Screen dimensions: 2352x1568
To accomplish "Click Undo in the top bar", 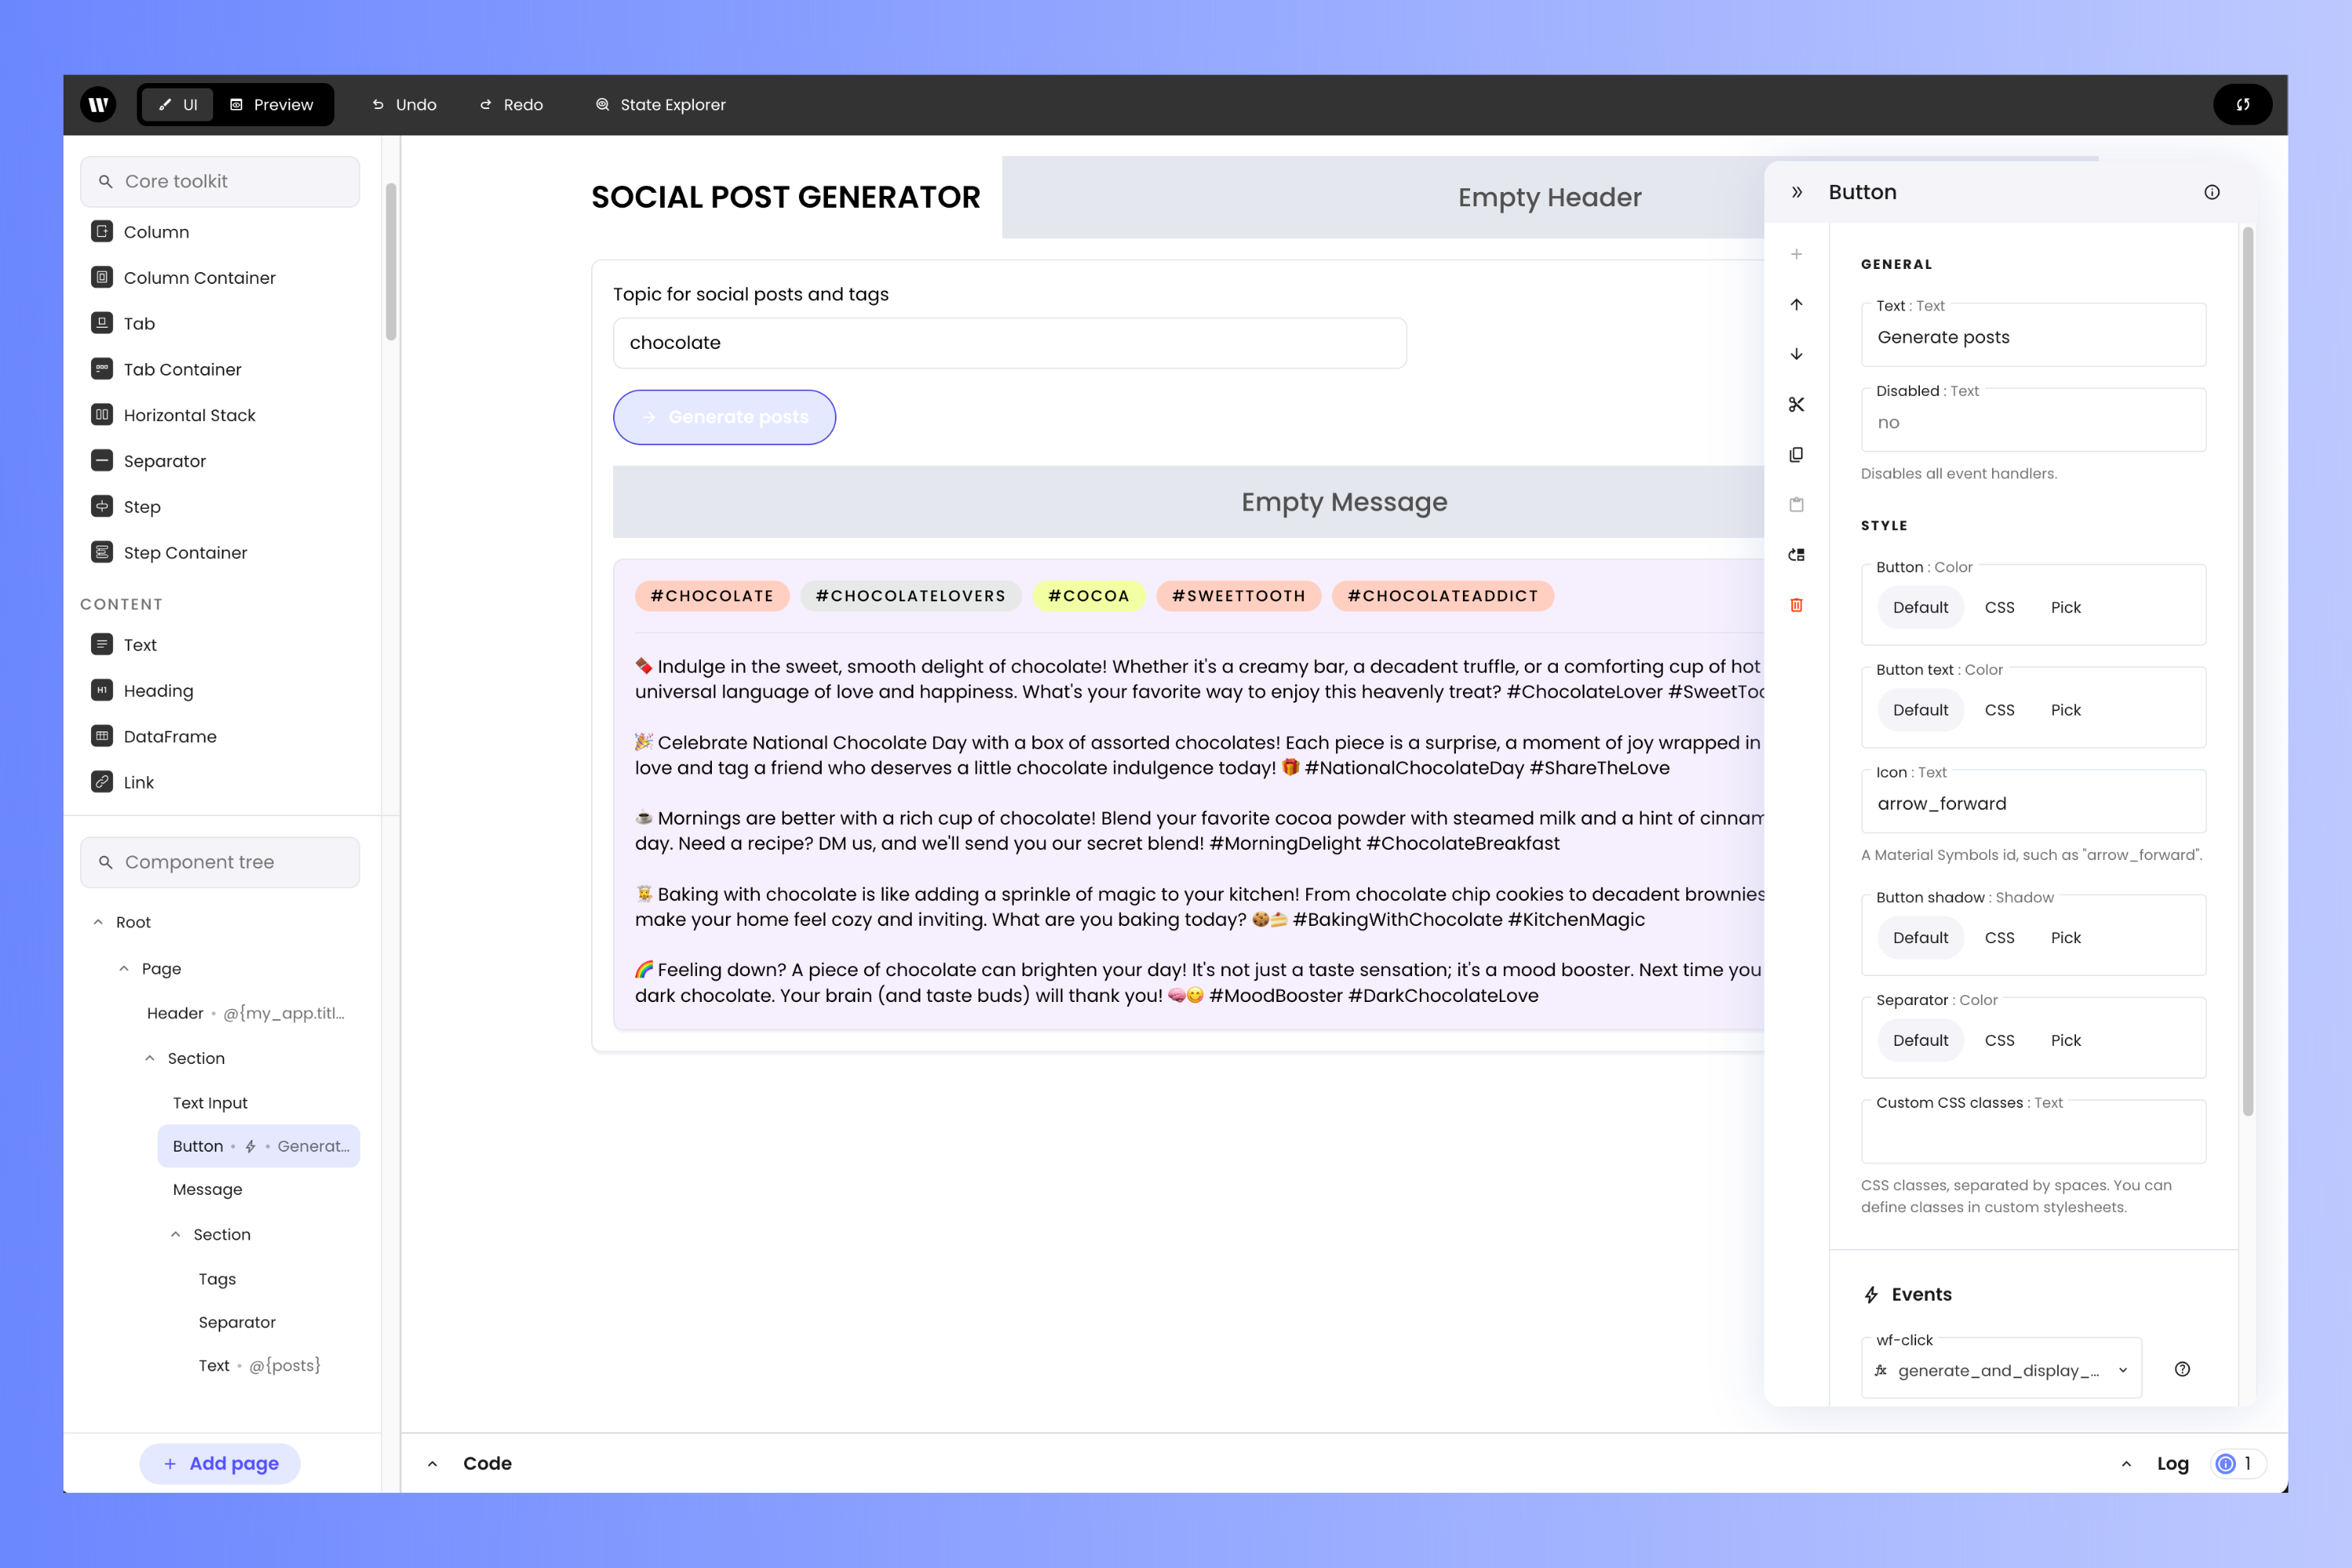I will click(x=404, y=104).
